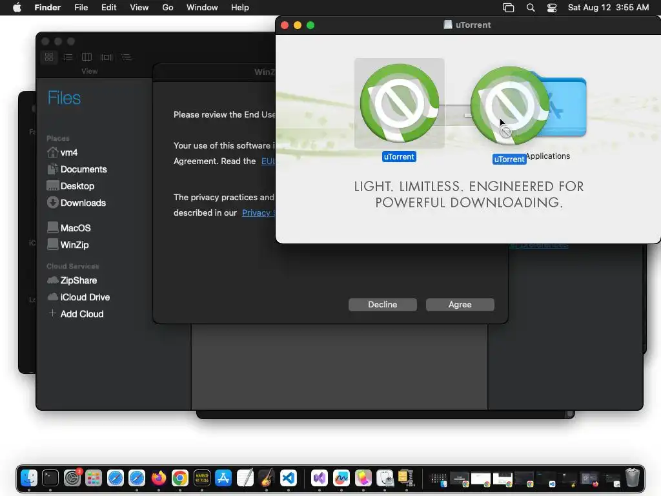Open the Window menu
661x496 pixels.
(202, 8)
